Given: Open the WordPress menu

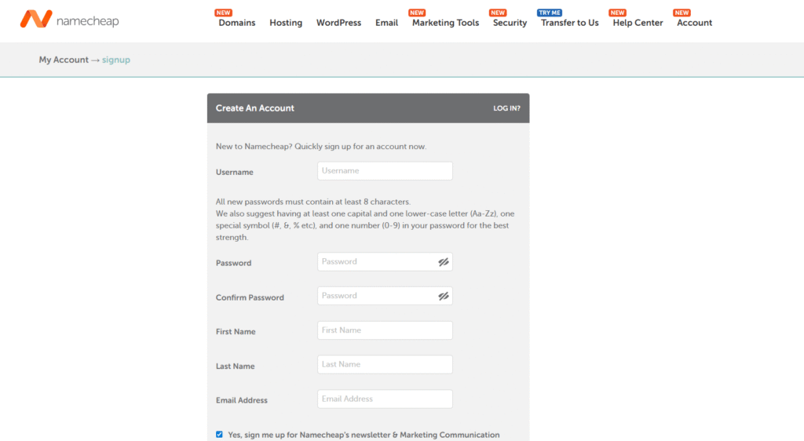Looking at the screenshot, I should click(x=338, y=23).
